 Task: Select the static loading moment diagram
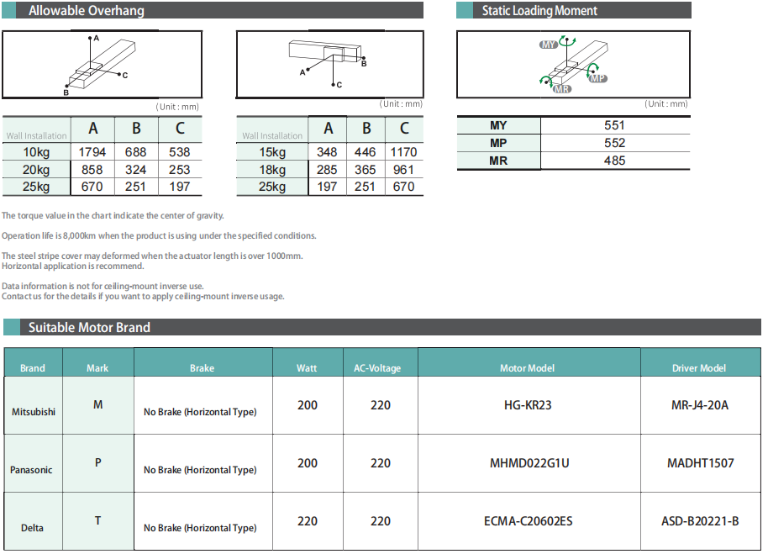pos(573,65)
